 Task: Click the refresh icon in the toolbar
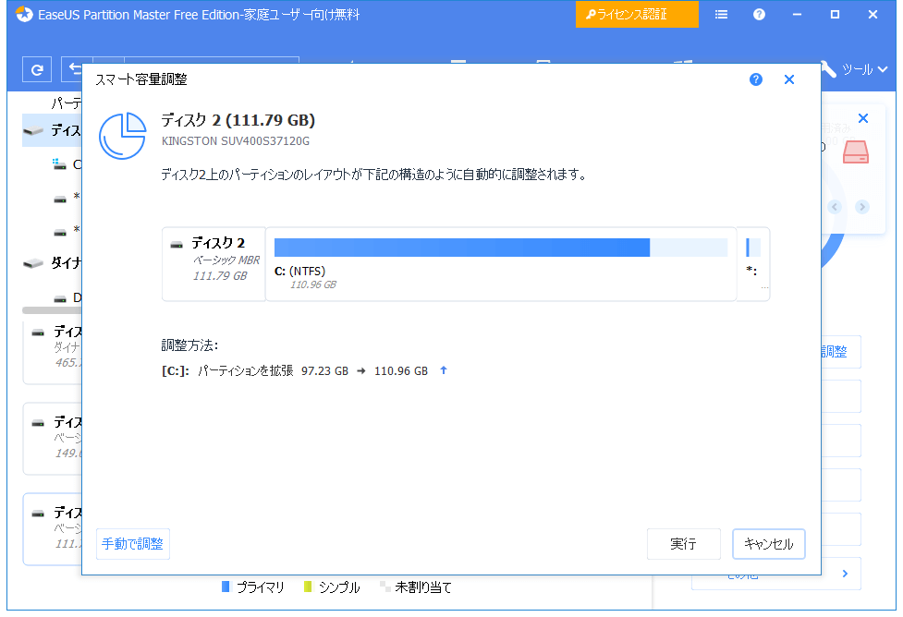point(36,69)
